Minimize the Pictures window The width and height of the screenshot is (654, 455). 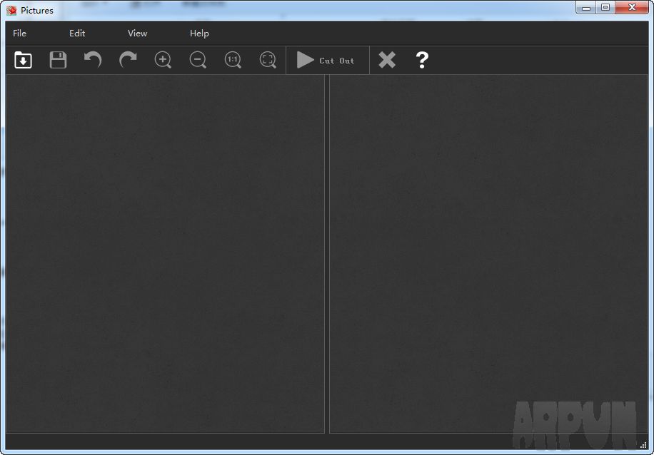(586, 8)
